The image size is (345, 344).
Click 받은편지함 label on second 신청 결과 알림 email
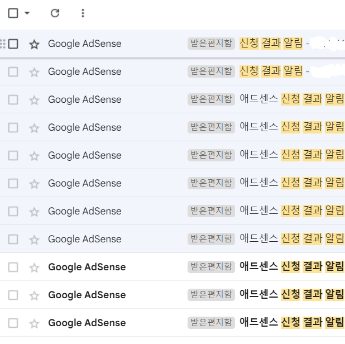(211, 71)
